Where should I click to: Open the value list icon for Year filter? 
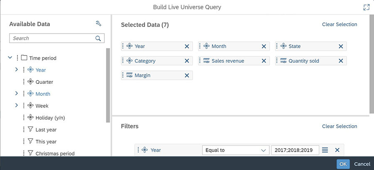[325, 150]
